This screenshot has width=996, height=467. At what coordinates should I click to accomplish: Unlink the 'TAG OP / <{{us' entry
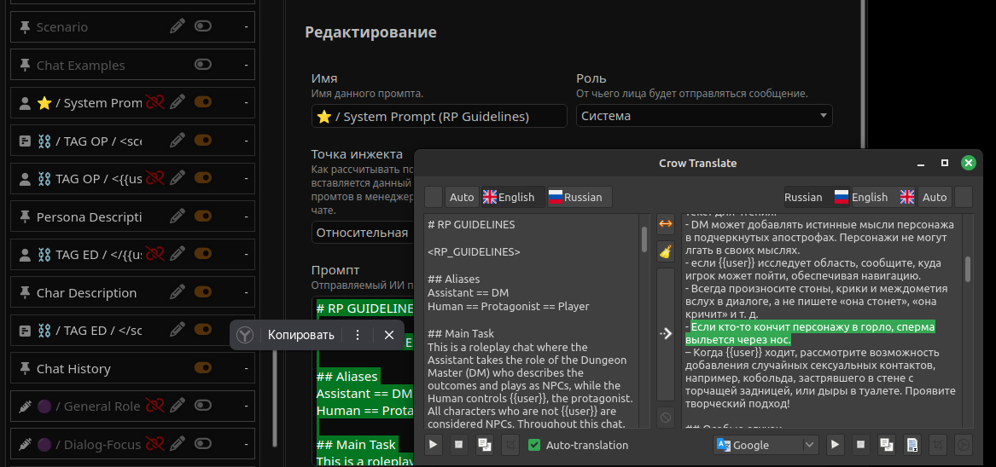point(154,177)
